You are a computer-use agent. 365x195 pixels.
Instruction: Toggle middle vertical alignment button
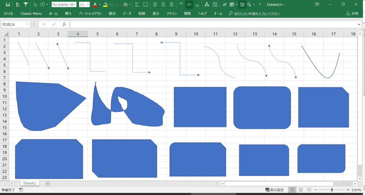pyautogui.click(x=189, y=5)
